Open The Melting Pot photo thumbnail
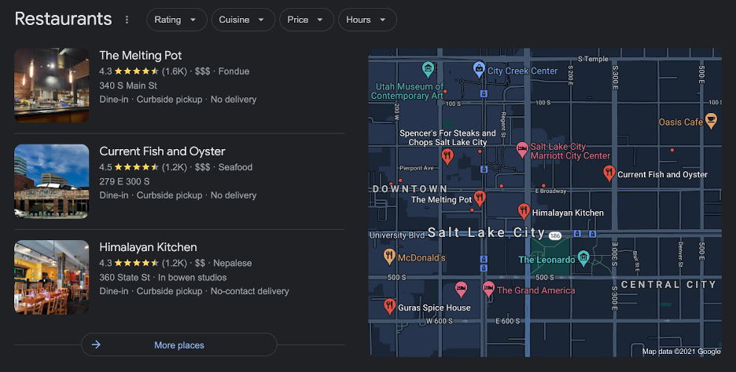Screen dimensions: 736x372 (52, 86)
